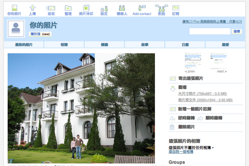This screenshot has width=249, height=166.
Task: Click 寄出這張照片 text link
Action: tap(191, 78)
